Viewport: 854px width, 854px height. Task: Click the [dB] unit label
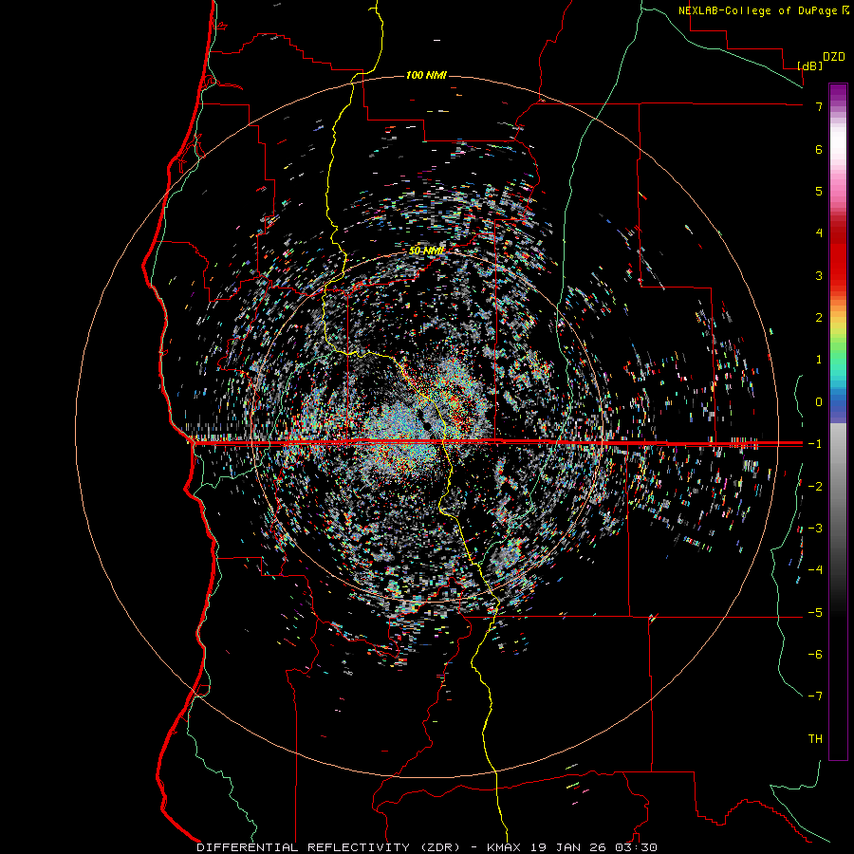810,65
